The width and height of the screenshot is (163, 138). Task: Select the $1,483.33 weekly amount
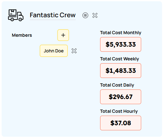(x=121, y=71)
